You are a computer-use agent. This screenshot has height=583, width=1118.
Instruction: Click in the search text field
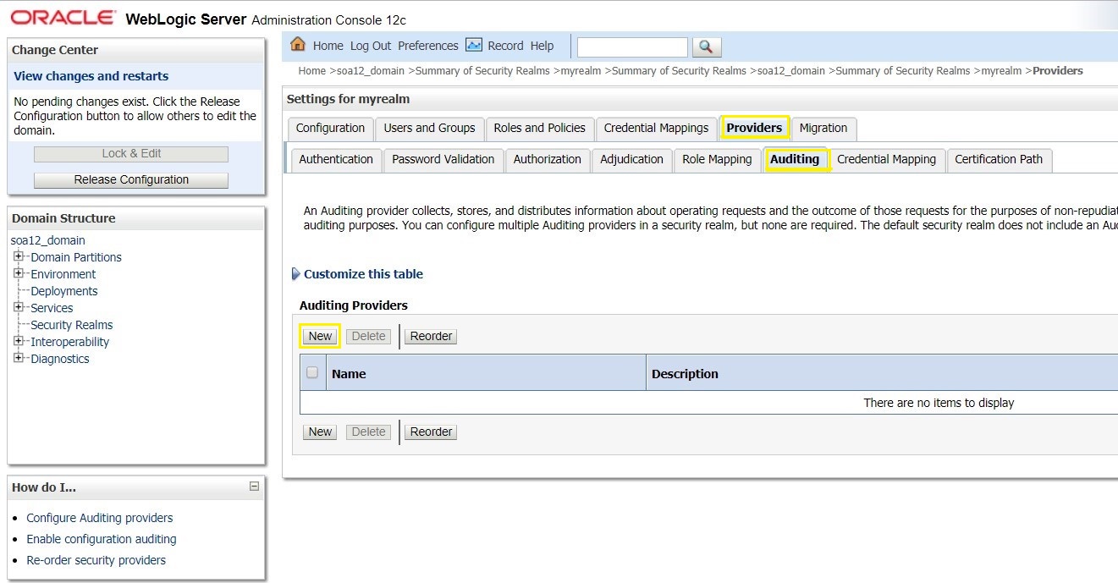[x=631, y=47]
